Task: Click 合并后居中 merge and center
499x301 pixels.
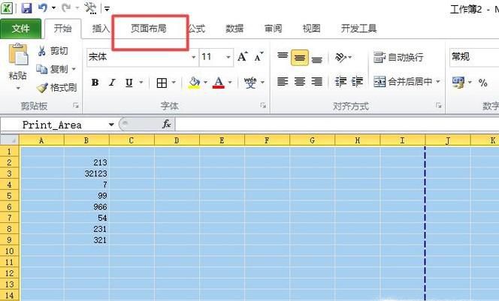Action: point(403,82)
